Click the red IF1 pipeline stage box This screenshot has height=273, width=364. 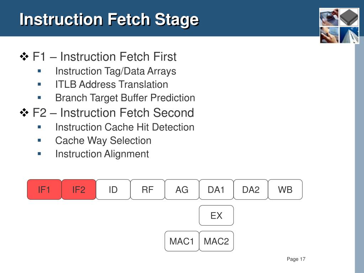(44, 189)
